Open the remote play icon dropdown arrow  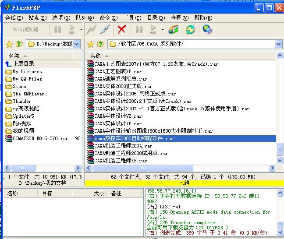[x=163, y=29]
